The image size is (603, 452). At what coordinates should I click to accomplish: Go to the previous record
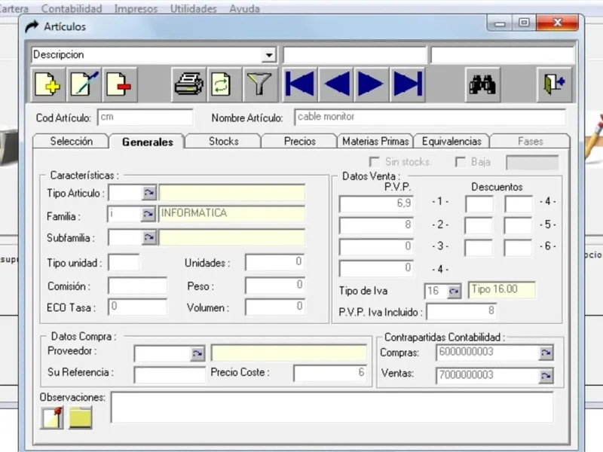[336, 84]
